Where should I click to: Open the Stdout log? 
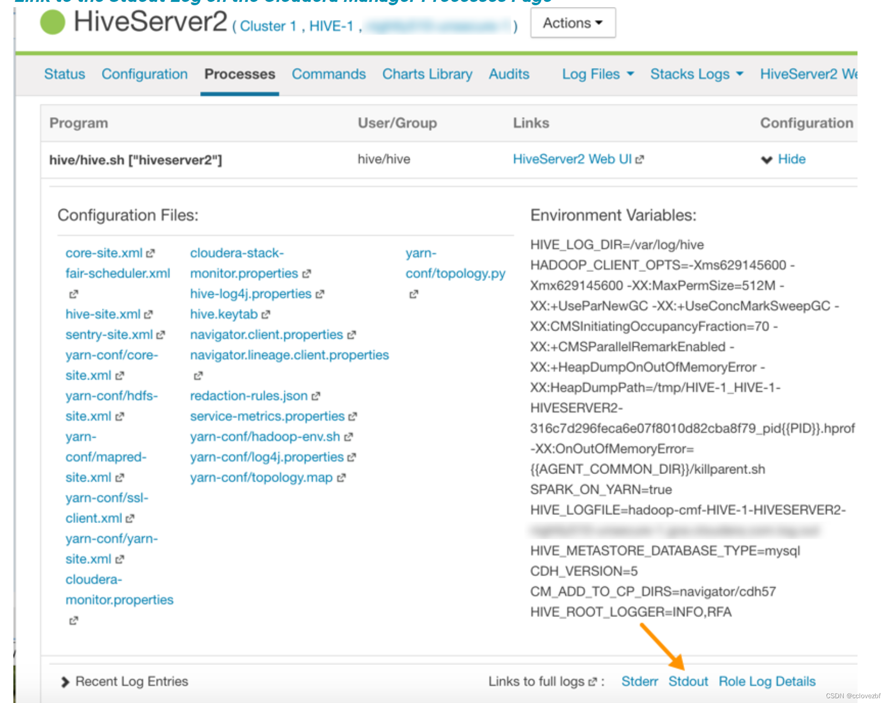(688, 681)
